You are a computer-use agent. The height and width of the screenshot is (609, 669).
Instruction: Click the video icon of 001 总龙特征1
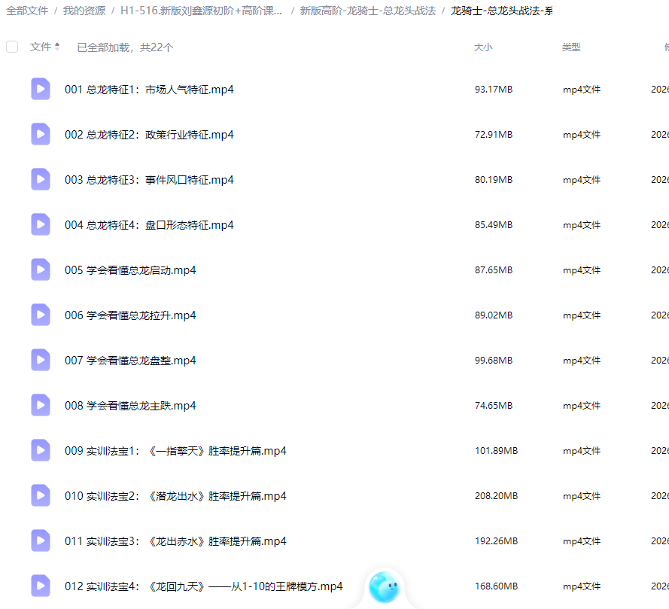click(41, 89)
